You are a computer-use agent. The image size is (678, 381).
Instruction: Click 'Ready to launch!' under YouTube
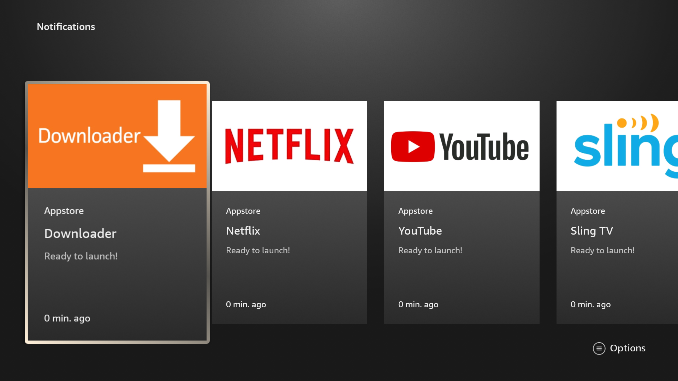point(430,250)
